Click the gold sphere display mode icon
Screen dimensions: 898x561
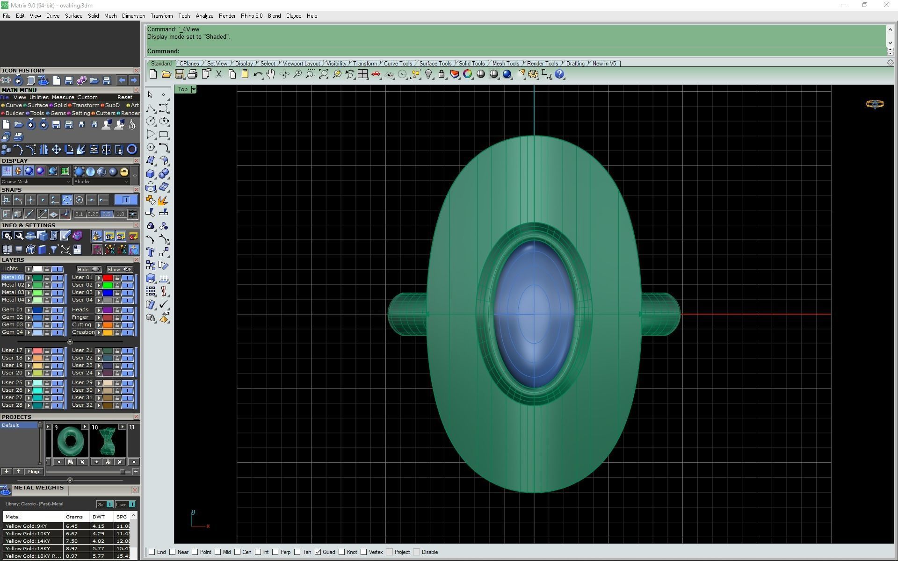[x=124, y=172]
